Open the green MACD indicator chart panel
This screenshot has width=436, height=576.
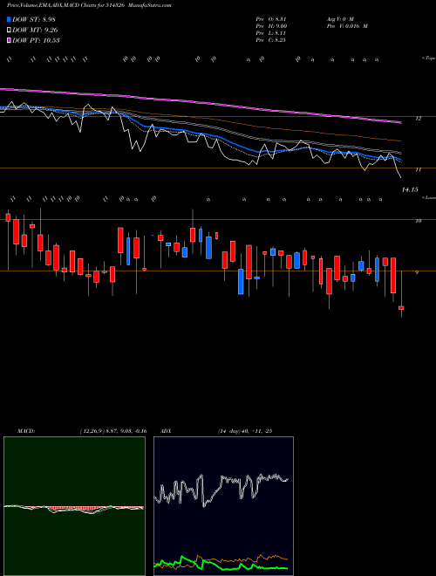(x=74, y=506)
